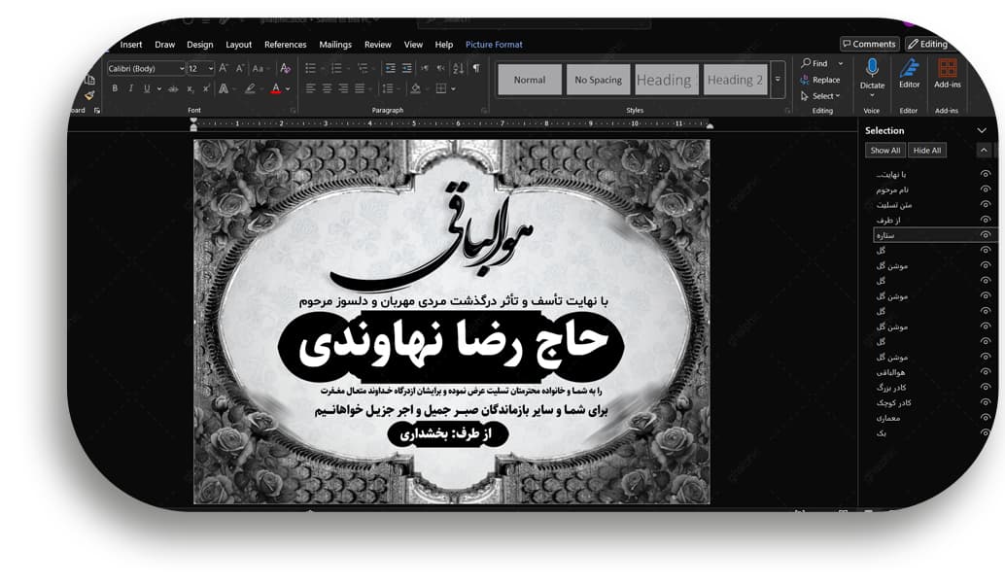Toggle visibility of هوالباقی layer
The height and width of the screenshot is (585, 1005).
[986, 372]
